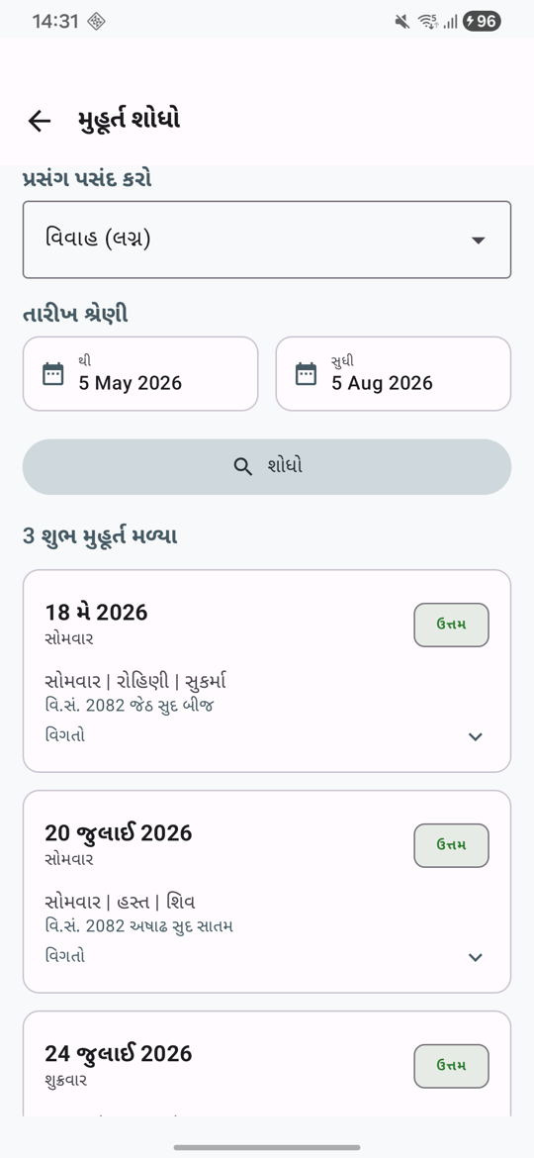The width and height of the screenshot is (534, 1158).
Task: Tap the notification icon next to clock
Action: (x=96, y=22)
